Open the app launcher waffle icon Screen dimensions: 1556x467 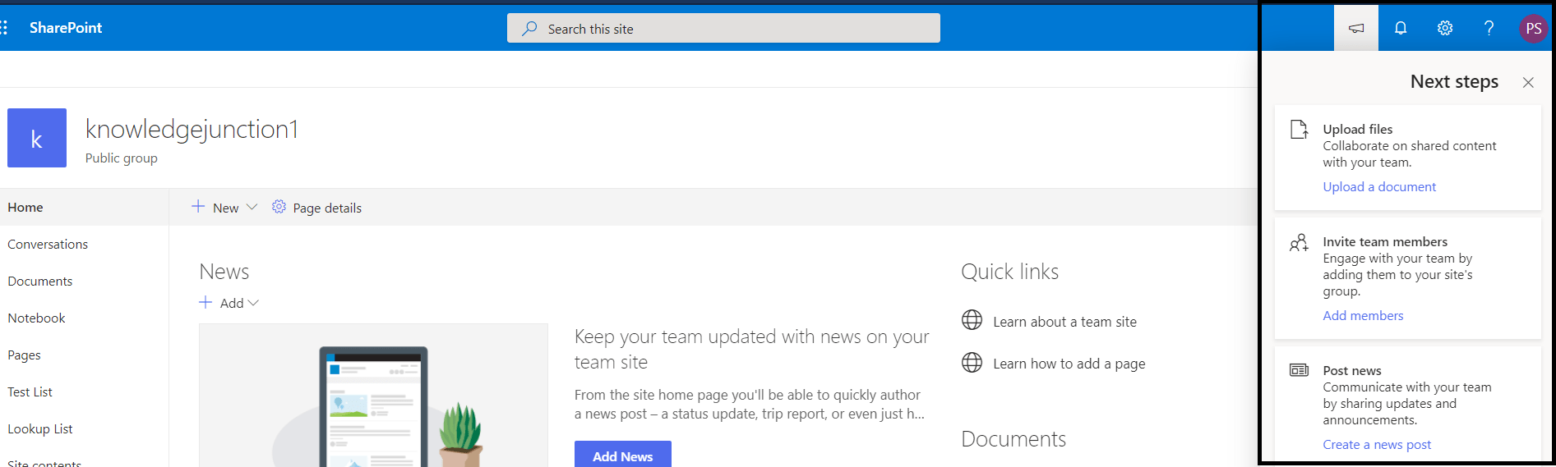4,28
